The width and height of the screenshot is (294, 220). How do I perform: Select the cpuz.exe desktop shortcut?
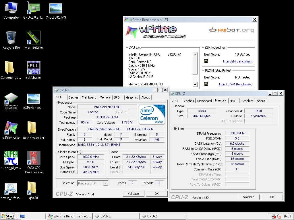[11, 101]
